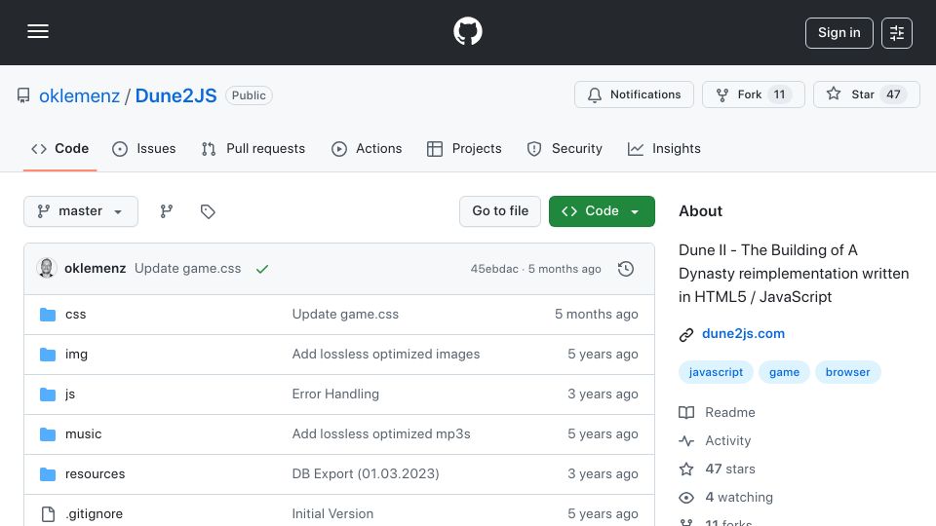Open commit DB Export (01.03.2023)

coord(366,474)
